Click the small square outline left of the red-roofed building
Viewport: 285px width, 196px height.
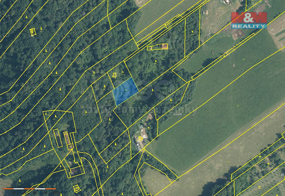coord(149,48)
